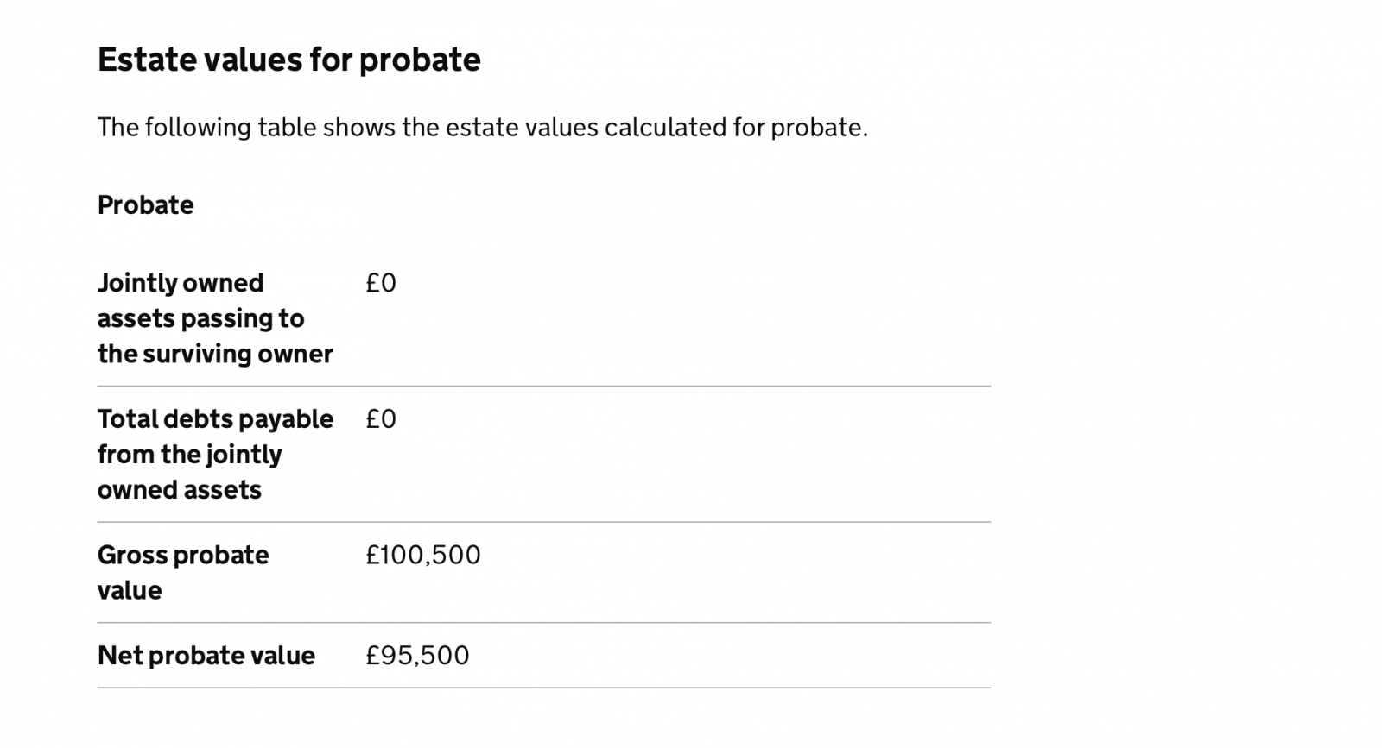Click the £0 value for jointly owned assets
This screenshot has height=748, width=1382.
(381, 283)
